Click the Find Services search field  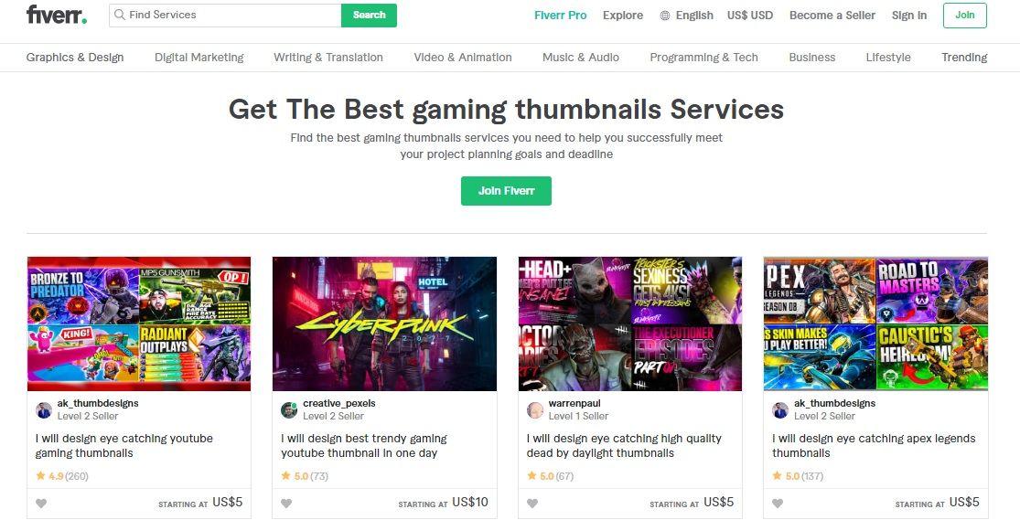pos(225,15)
